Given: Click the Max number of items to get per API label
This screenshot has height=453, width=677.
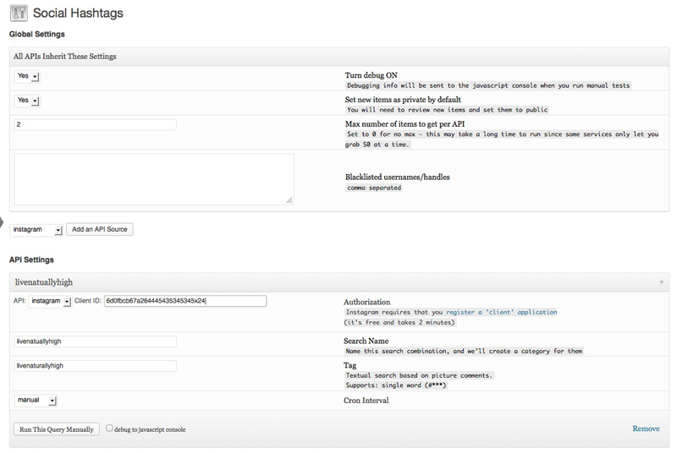Looking at the screenshot, I should [405, 124].
